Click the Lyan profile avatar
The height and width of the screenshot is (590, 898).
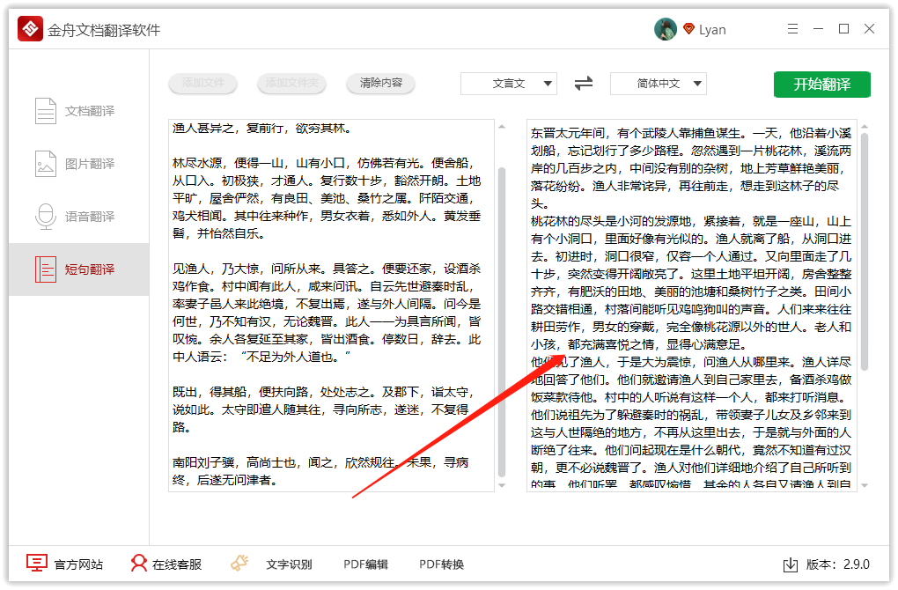[x=666, y=28]
